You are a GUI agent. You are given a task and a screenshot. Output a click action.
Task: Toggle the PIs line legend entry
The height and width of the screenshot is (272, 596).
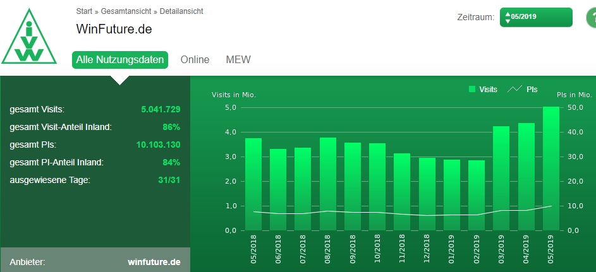(523, 89)
